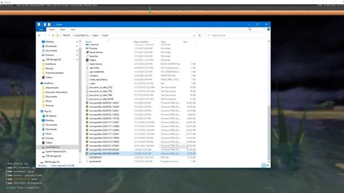Select Music folder under OneDrive
The height and width of the screenshot is (193, 344).
point(48,101)
